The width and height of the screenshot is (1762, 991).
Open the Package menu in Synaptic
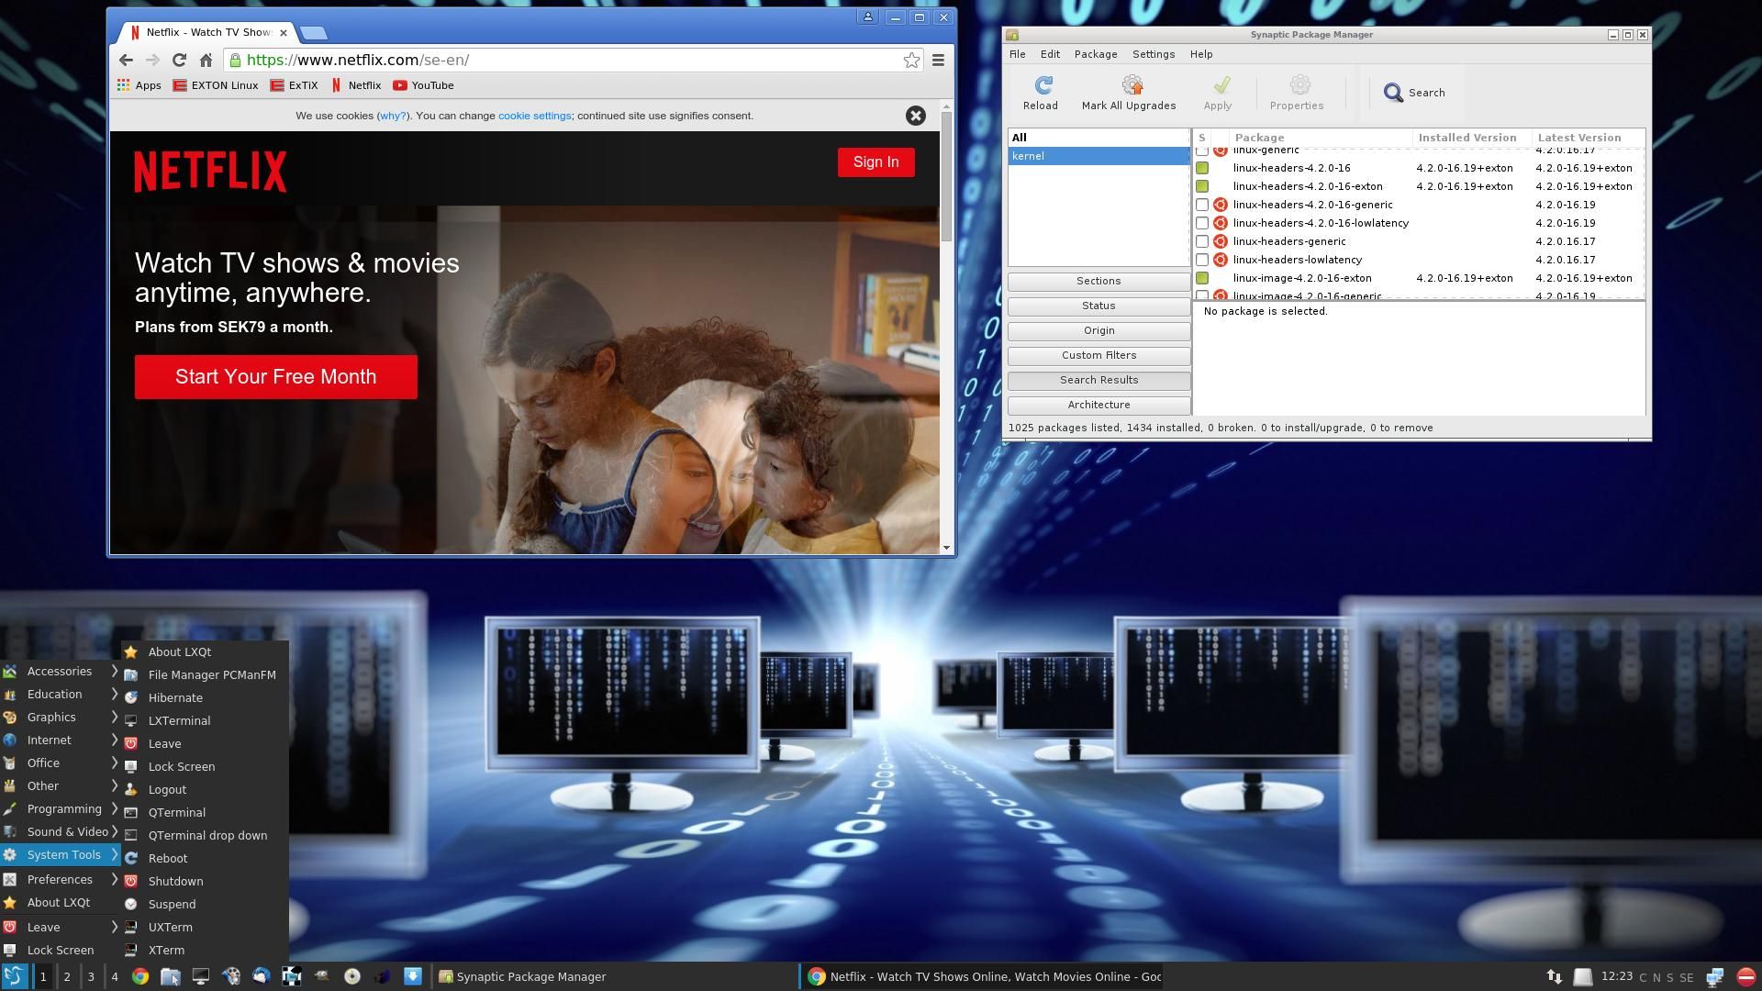1096,54
